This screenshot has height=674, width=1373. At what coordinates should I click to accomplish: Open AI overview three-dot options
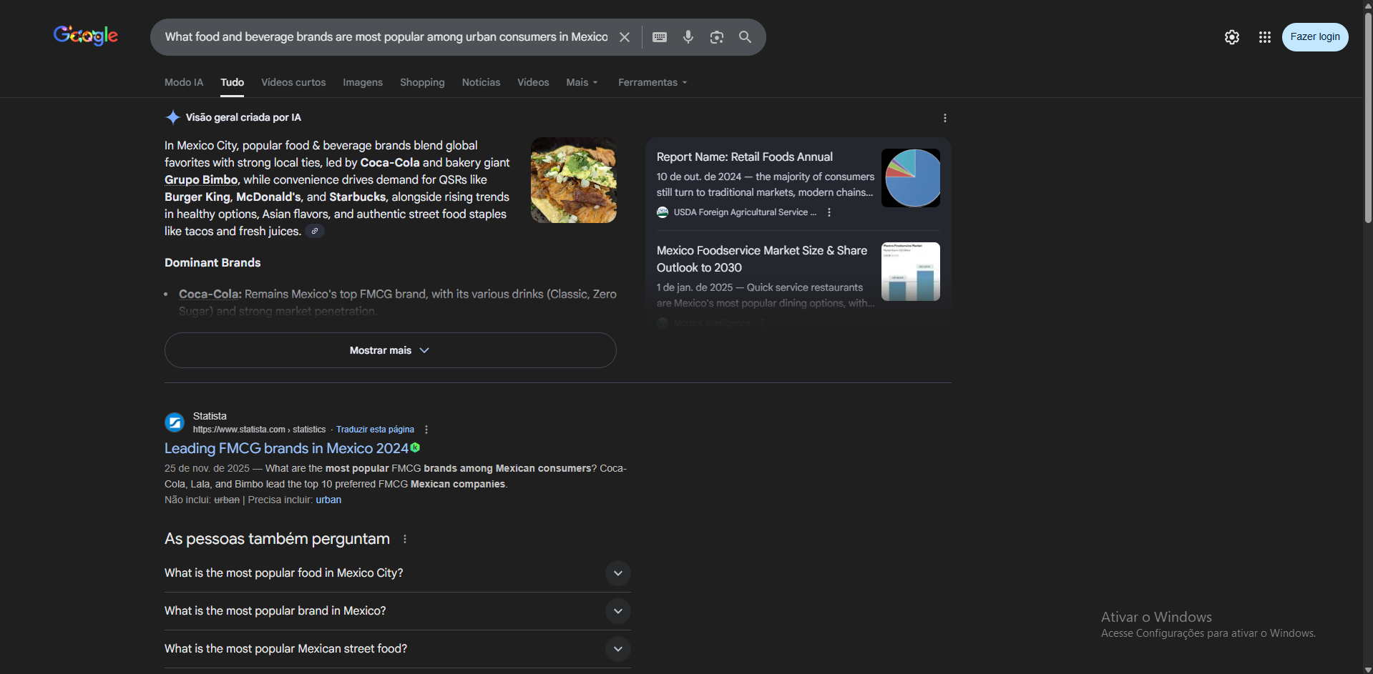pos(944,118)
